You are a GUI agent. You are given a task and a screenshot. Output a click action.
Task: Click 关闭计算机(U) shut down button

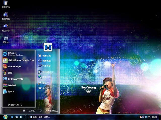pyautogui.click(x=52, y=110)
